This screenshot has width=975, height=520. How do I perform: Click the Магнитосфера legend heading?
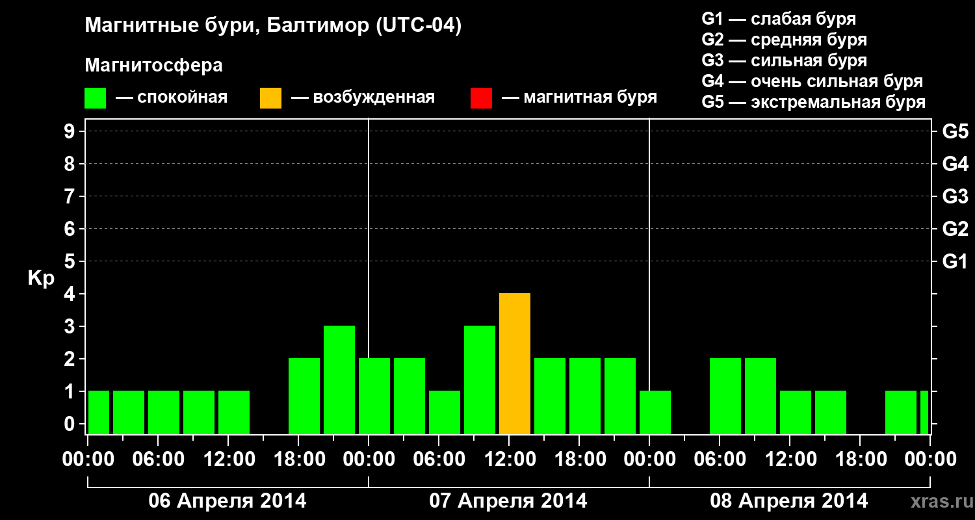(154, 66)
